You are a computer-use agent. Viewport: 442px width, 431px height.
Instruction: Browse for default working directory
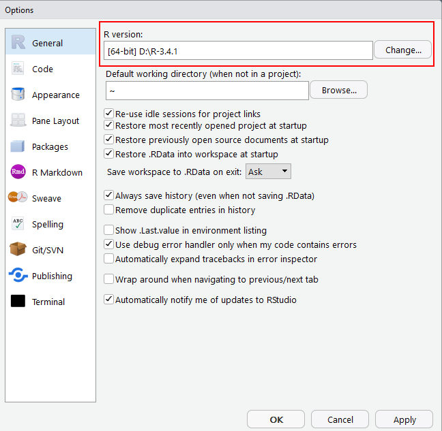pos(338,90)
